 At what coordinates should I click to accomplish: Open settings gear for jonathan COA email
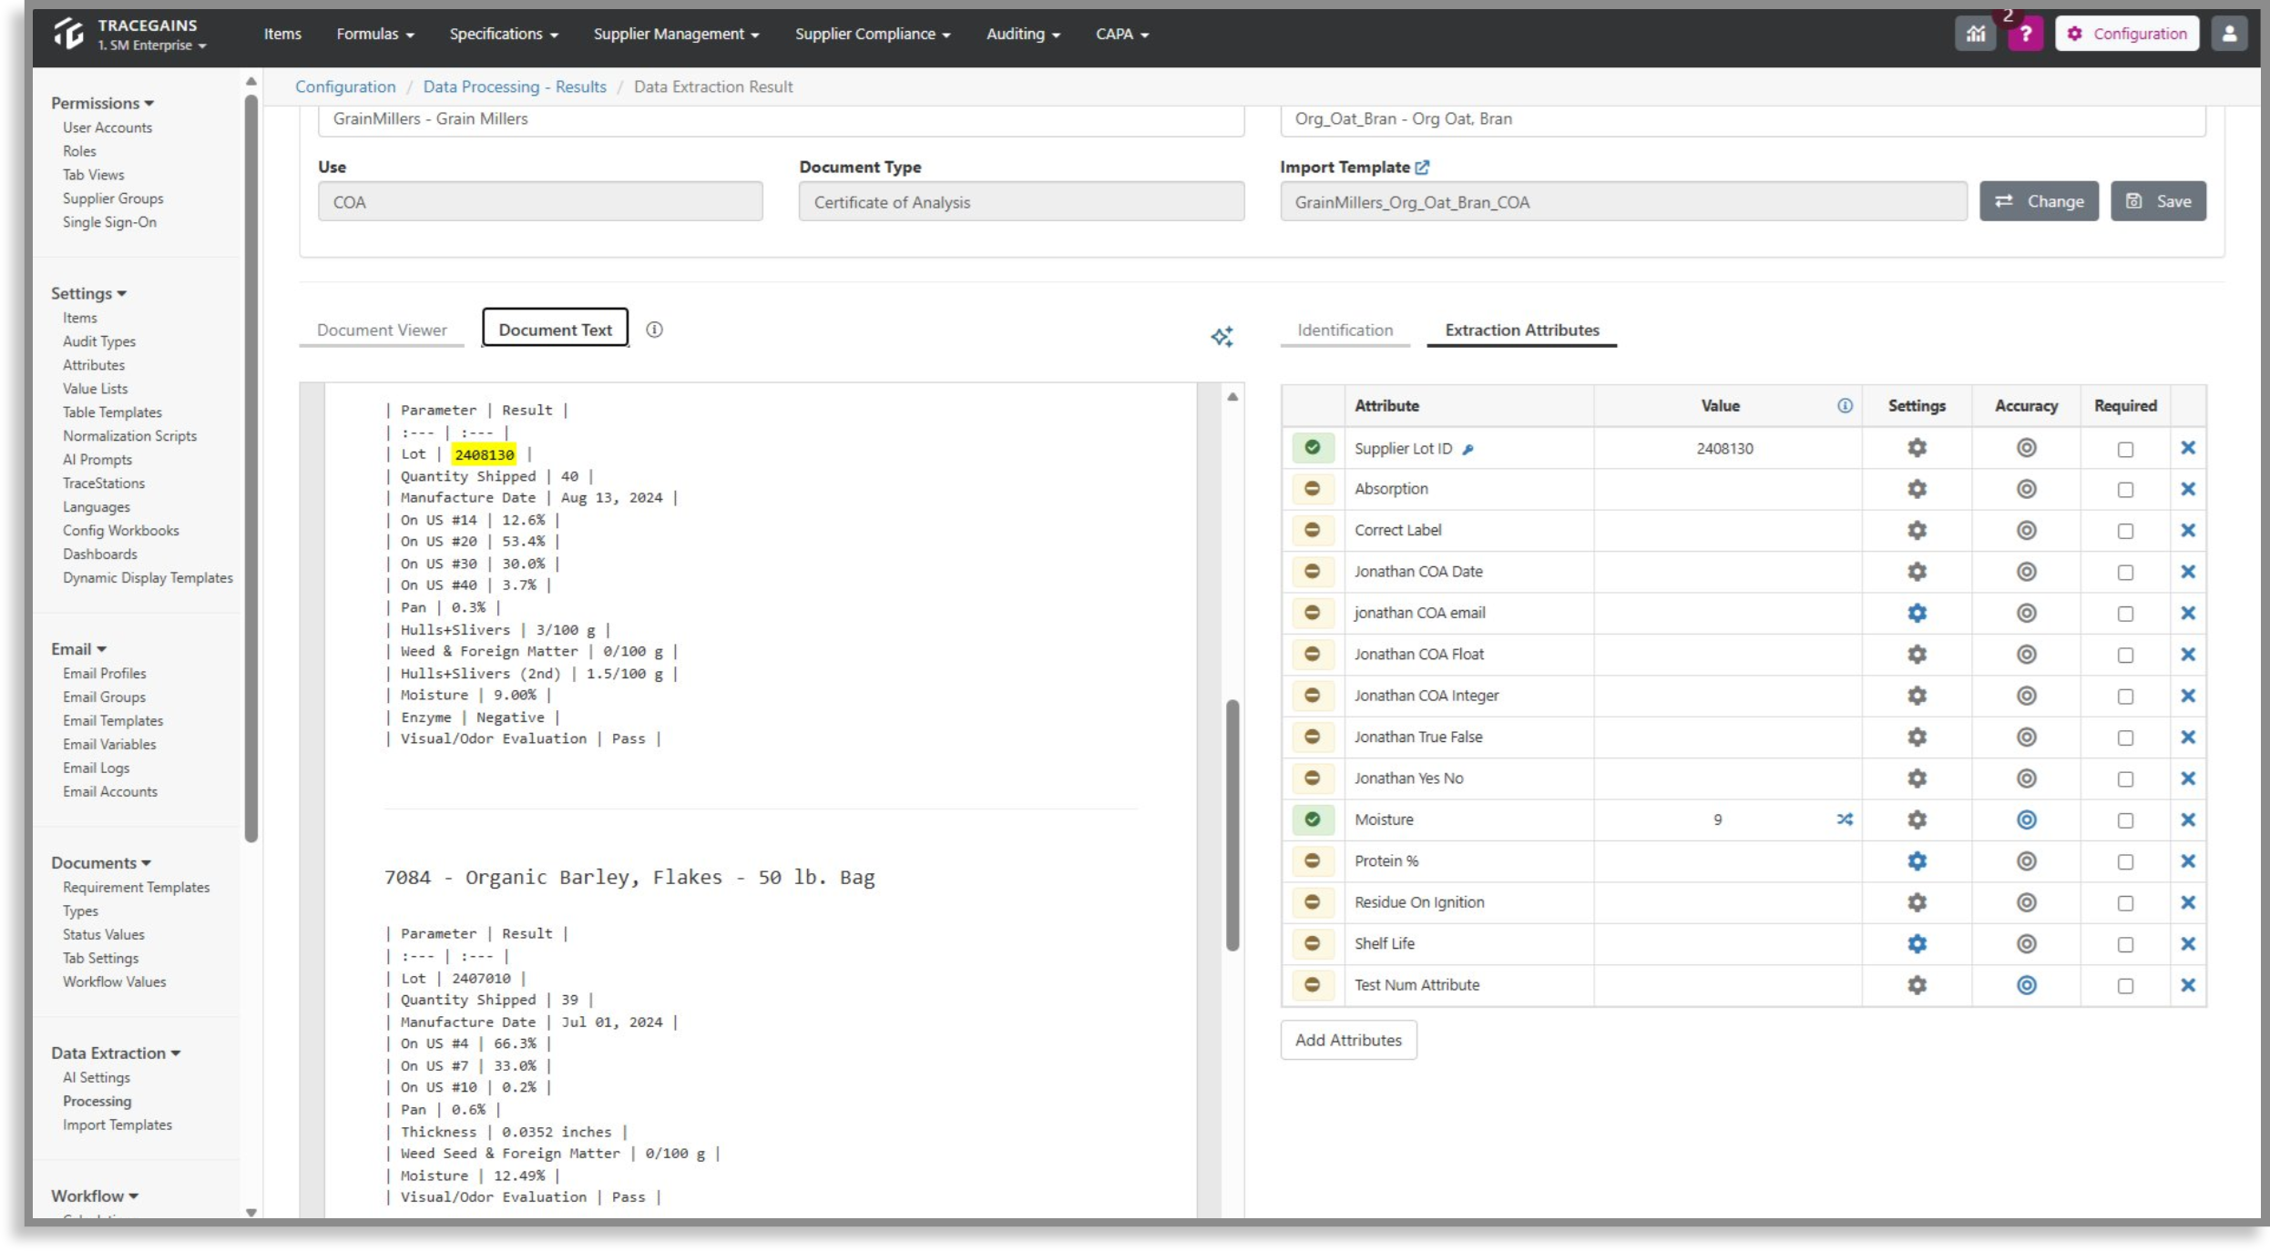point(1917,613)
